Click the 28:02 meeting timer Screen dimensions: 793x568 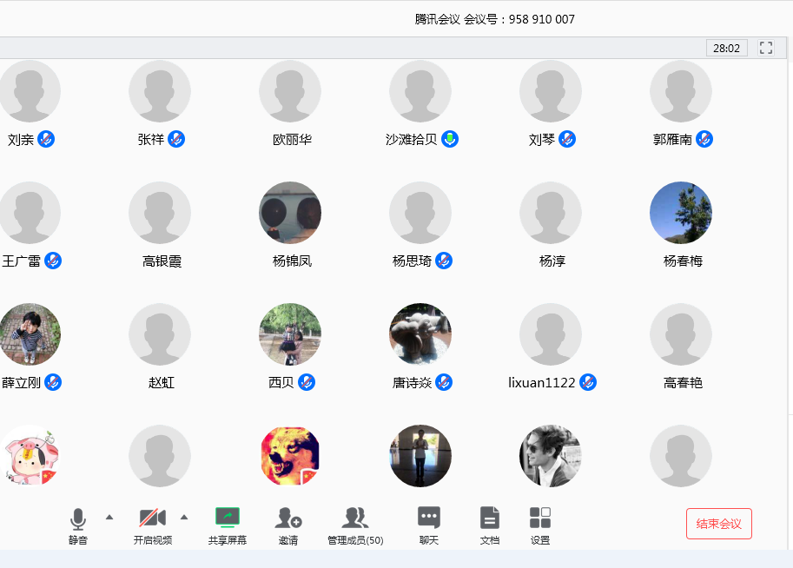point(727,48)
